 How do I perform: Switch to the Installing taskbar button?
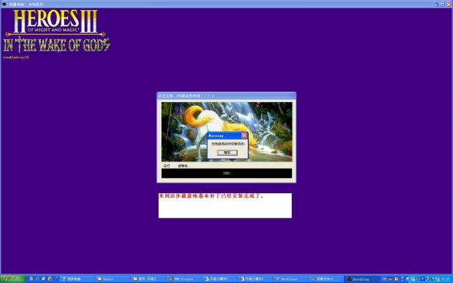(x=361, y=279)
